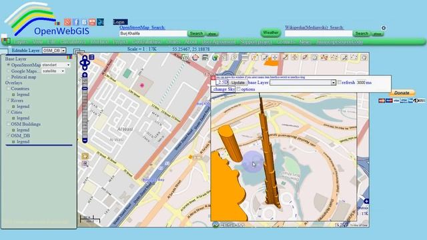
Task: Enable the OSM Buildings overlay checkbox
Action: [8, 124]
